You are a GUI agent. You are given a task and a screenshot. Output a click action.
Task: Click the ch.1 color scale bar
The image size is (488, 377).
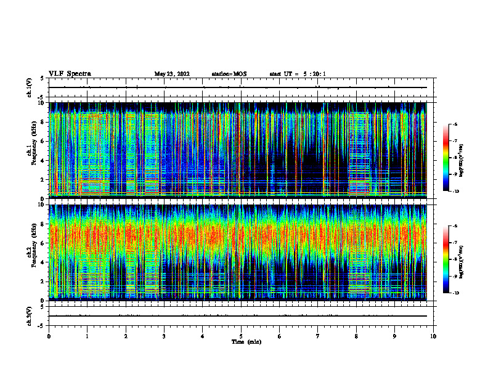coord(445,158)
